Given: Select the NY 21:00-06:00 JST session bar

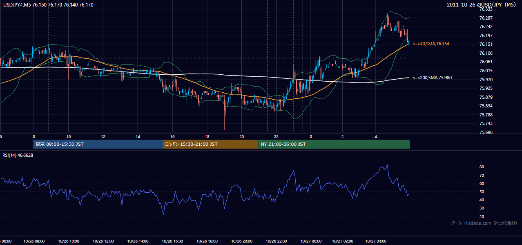Looking at the screenshot, I should [334, 144].
